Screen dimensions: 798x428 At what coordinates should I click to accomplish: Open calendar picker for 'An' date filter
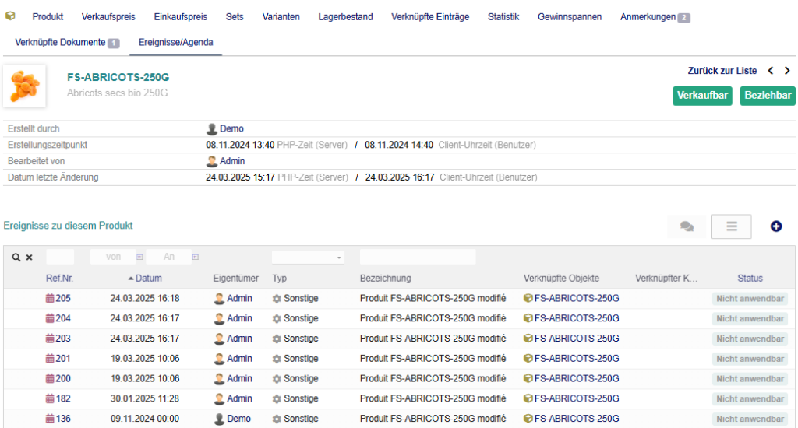click(195, 258)
